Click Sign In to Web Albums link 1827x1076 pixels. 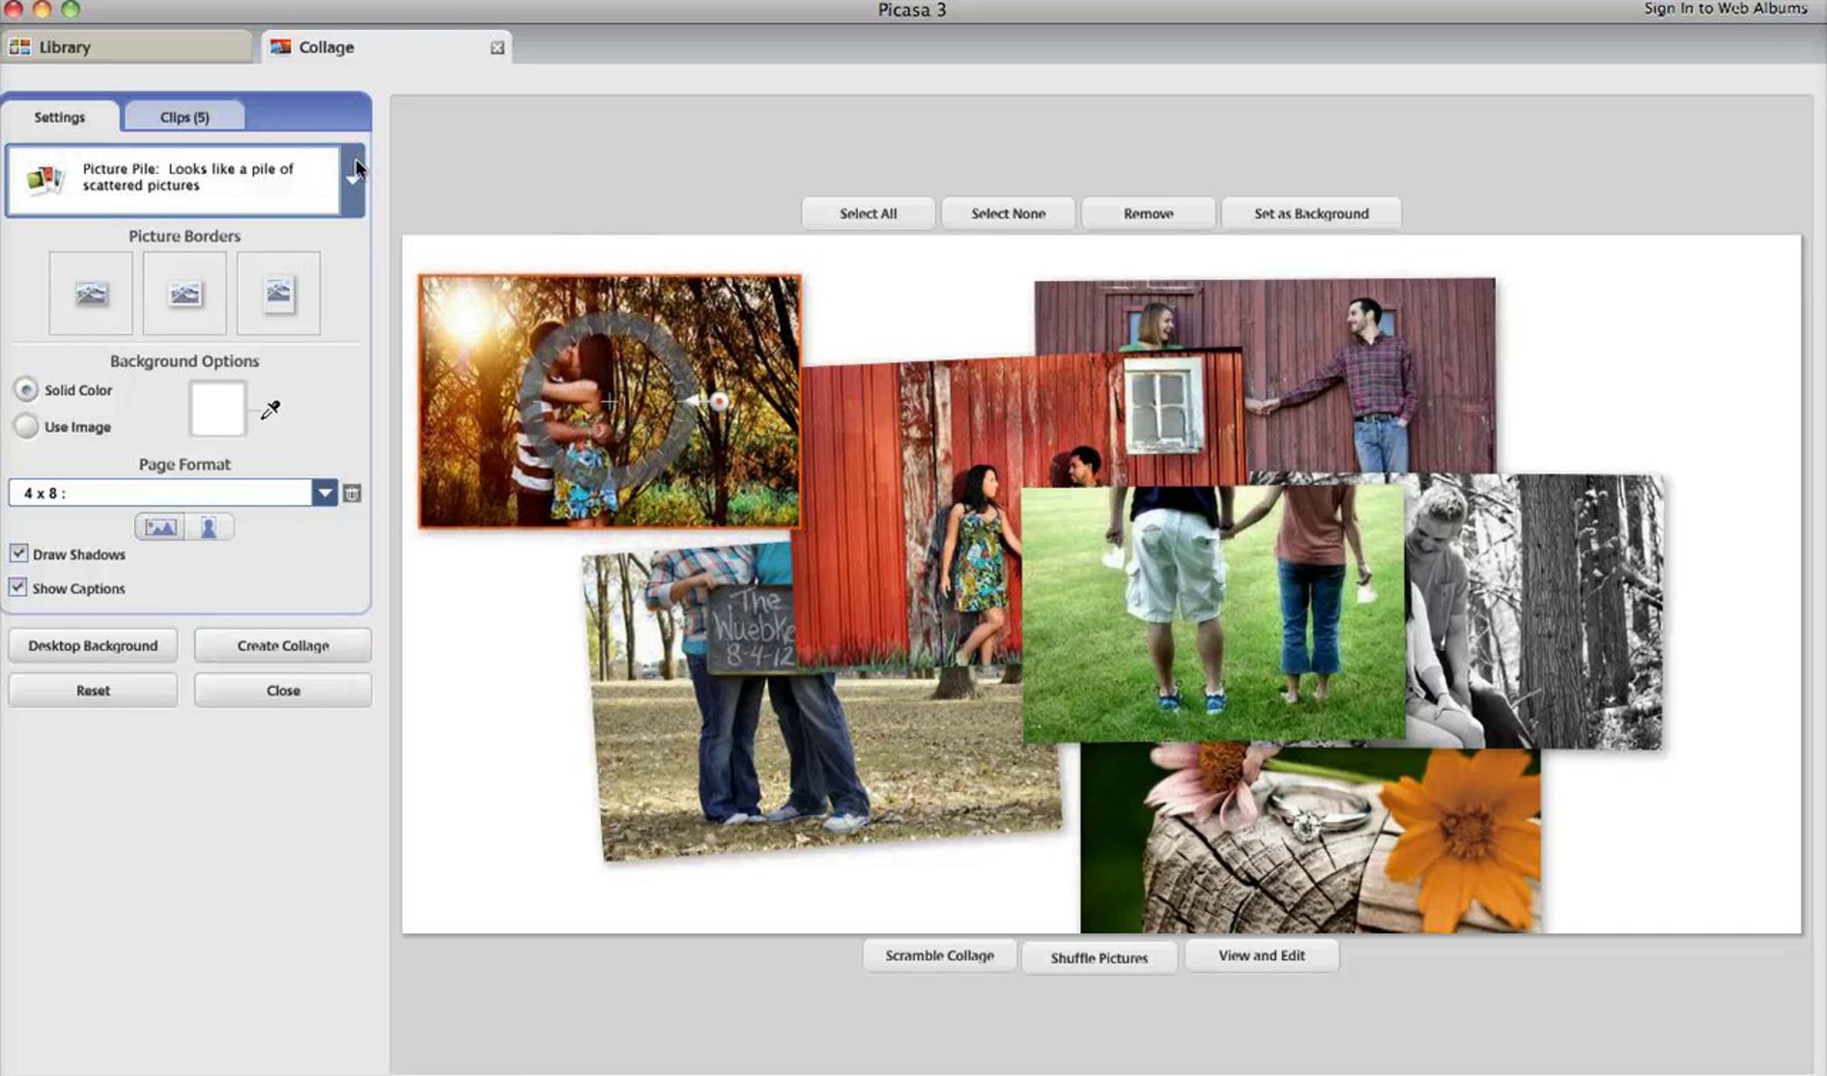[1725, 8]
